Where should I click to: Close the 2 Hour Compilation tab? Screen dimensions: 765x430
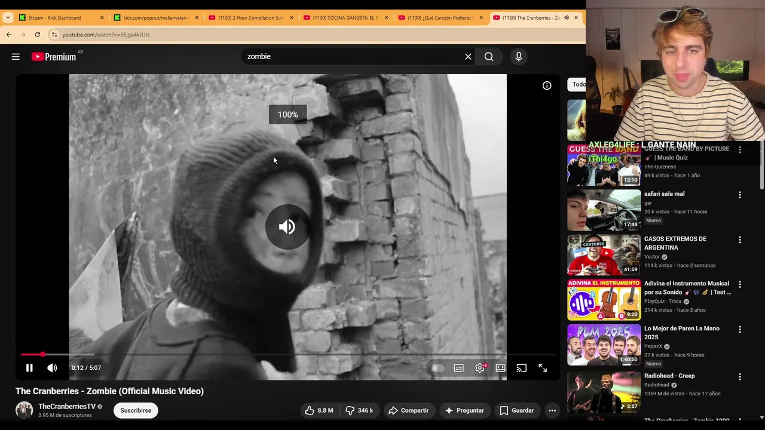click(292, 18)
